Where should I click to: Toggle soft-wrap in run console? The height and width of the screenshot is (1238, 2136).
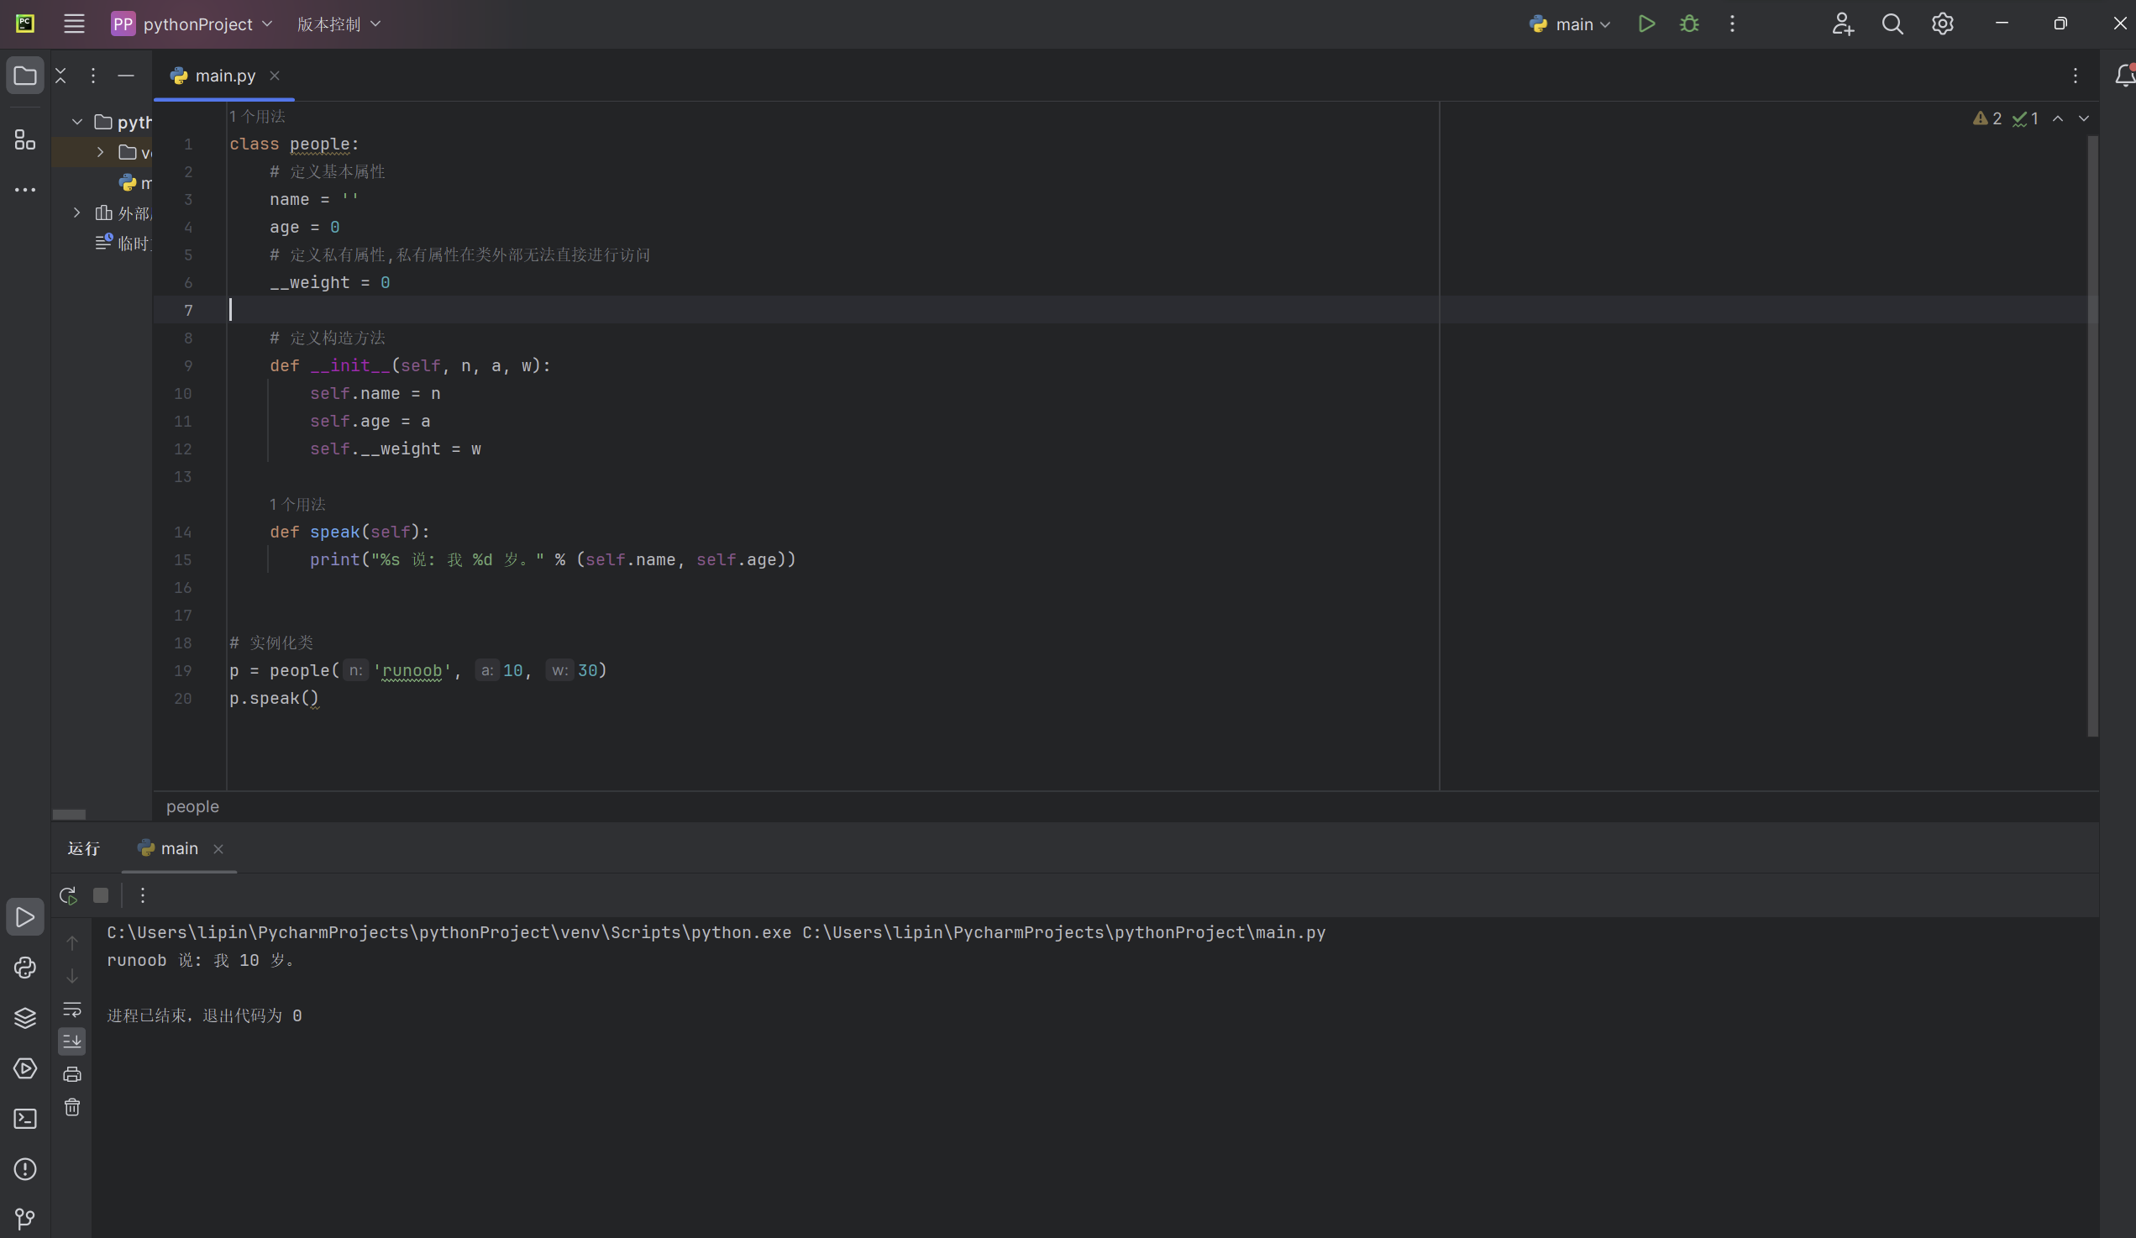click(x=72, y=1009)
